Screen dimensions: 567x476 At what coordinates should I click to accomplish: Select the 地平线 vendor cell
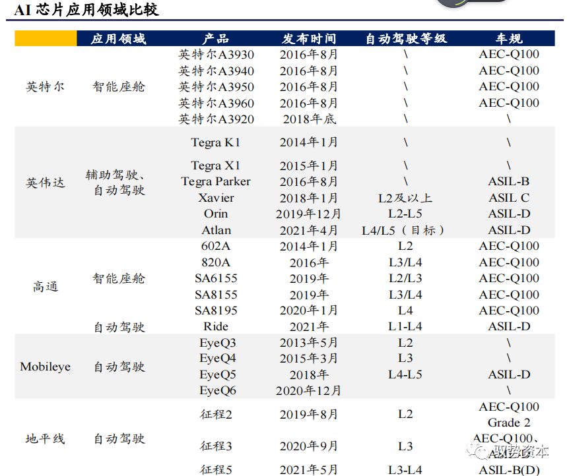(x=45, y=439)
